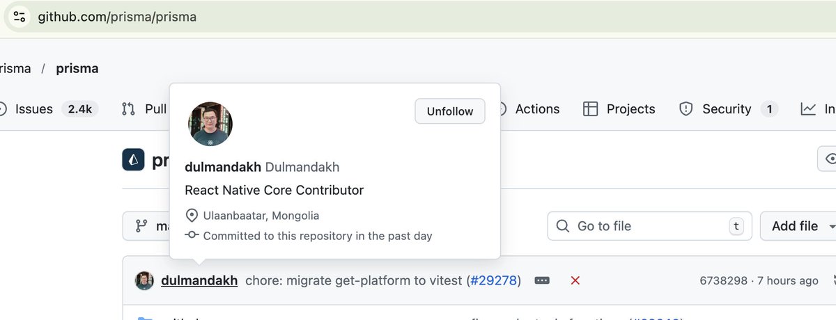The height and width of the screenshot is (320, 836).
Task: Open the branch selector dropdown
Action: (146, 226)
